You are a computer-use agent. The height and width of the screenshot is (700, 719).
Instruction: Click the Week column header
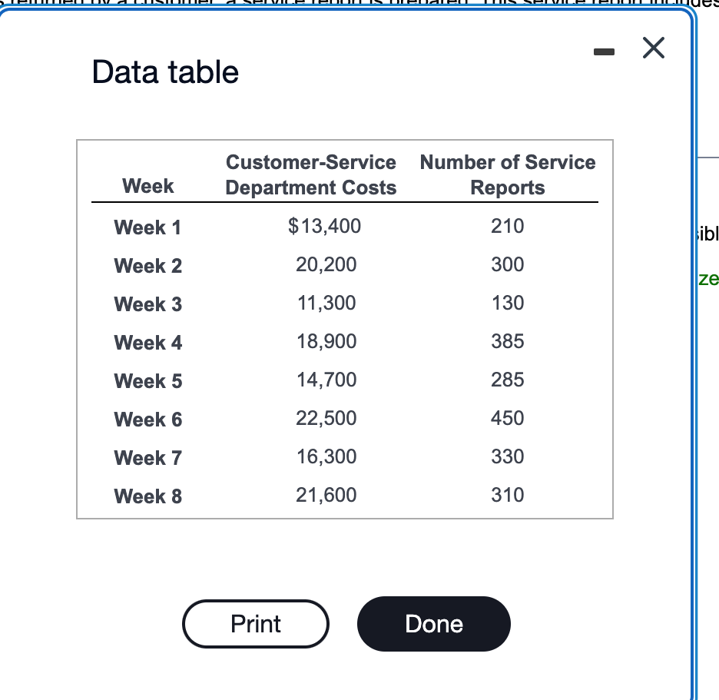click(x=147, y=185)
